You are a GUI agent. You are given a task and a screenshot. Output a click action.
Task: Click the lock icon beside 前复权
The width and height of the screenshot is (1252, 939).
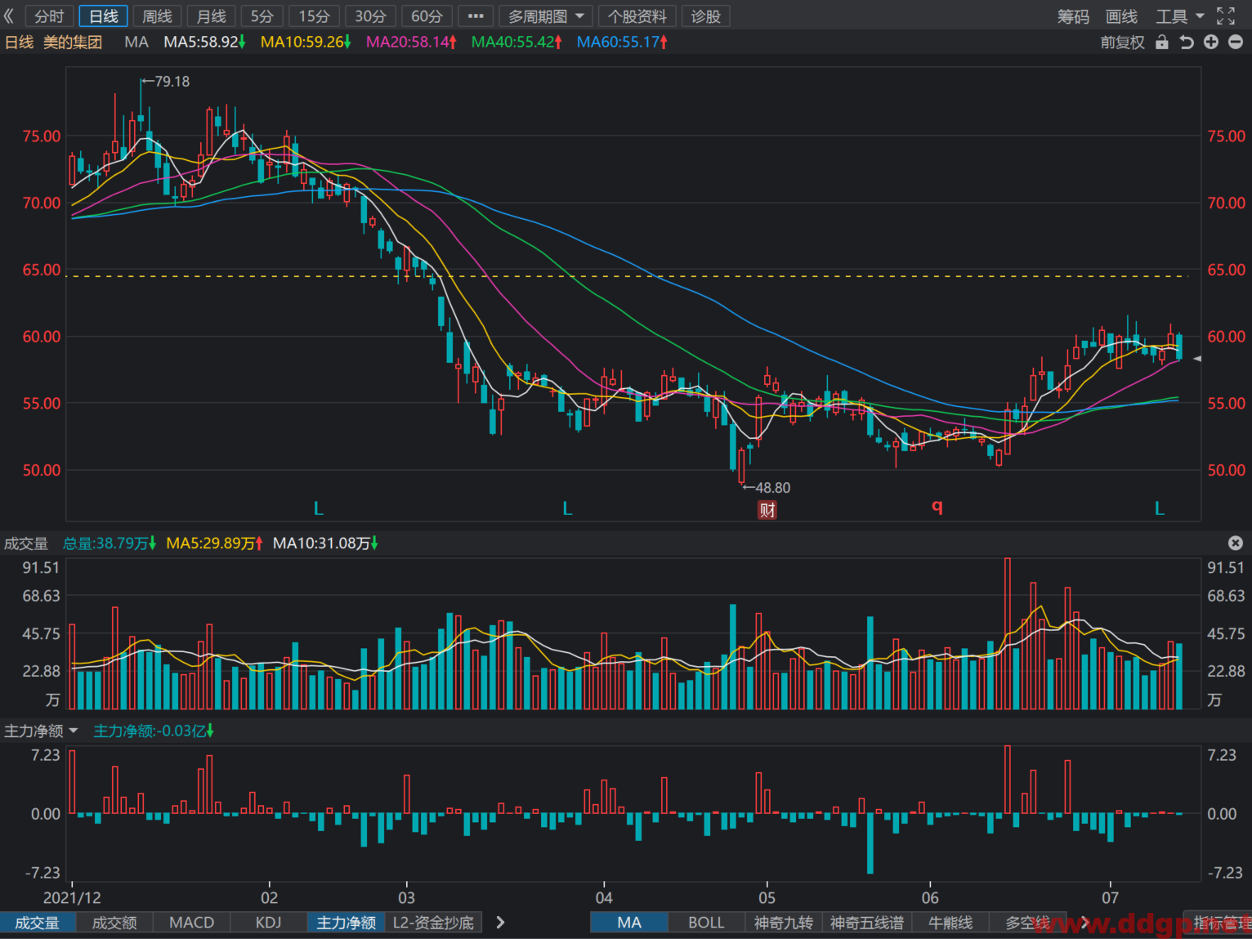point(1162,42)
